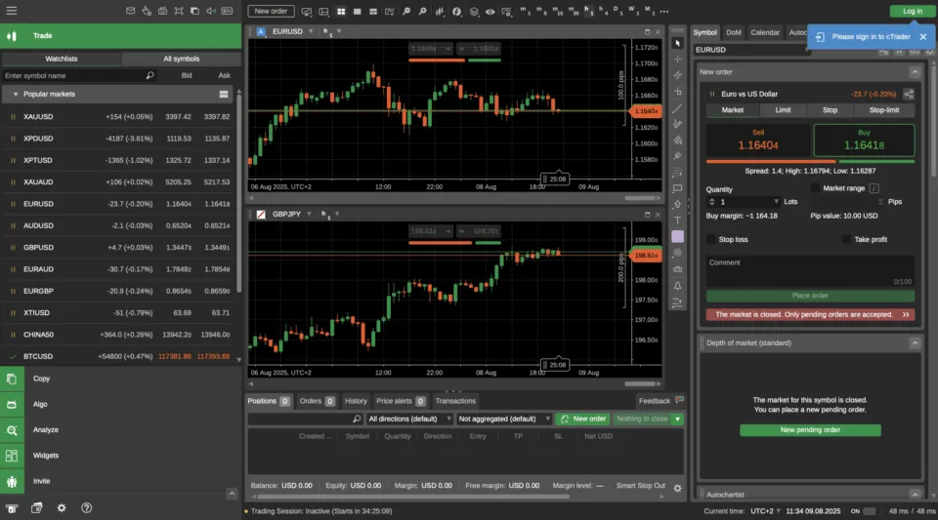The height and width of the screenshot is (520, 938).
Task: Collapse the Popular markets group
Action: (x=15, y=95)
